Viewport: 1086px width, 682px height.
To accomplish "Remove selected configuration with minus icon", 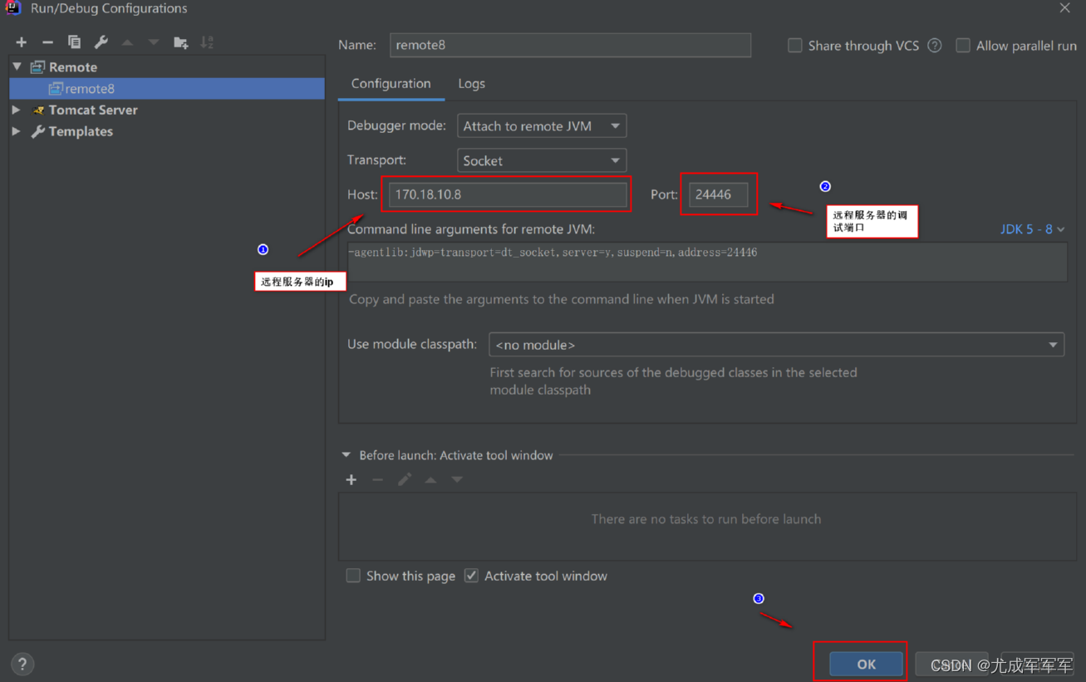I will click(47, 42).
